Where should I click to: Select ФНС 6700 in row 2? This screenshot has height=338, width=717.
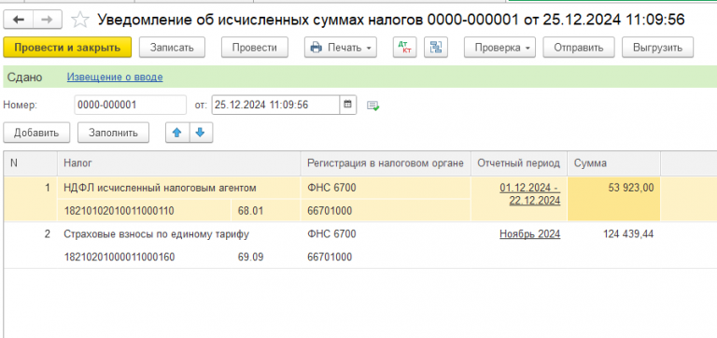pos(386,234)
